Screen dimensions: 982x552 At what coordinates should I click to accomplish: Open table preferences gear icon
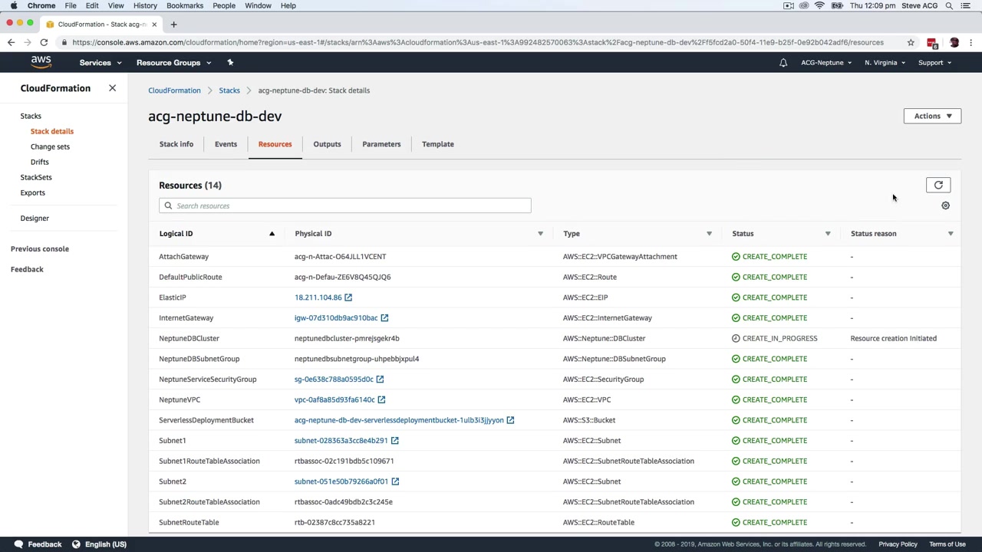(x=945, y=205)
